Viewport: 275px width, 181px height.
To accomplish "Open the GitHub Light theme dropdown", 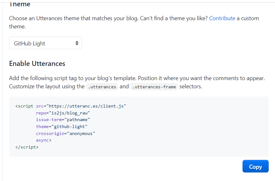I will click(41, 43).
